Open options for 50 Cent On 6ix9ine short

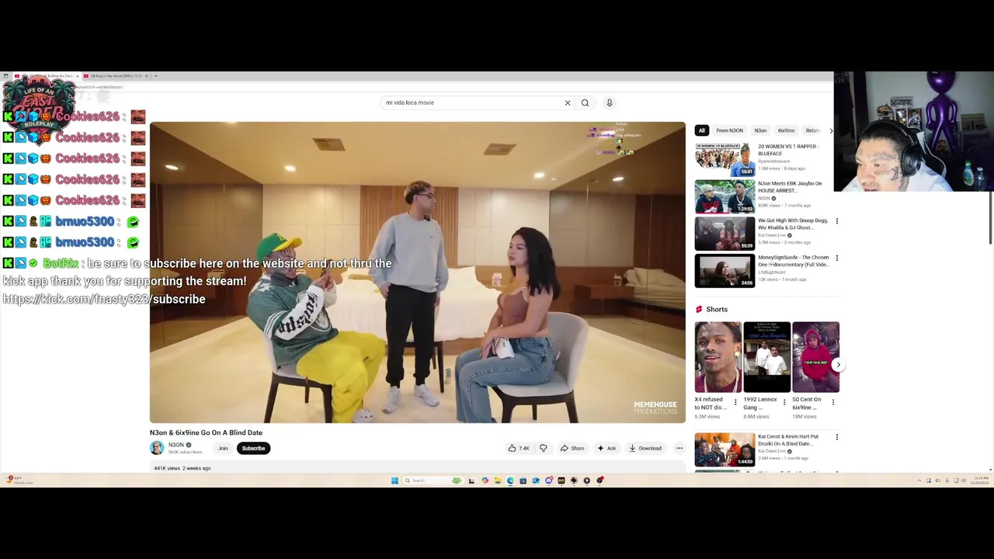(x=833, y=402)
